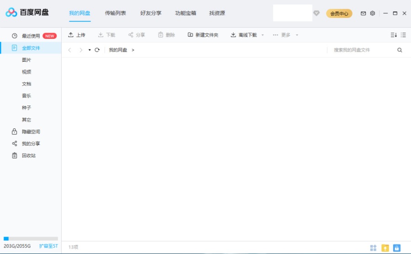Click the NEW badge
The height and width of the screenshot is (254, 411).
click(49, 36)
